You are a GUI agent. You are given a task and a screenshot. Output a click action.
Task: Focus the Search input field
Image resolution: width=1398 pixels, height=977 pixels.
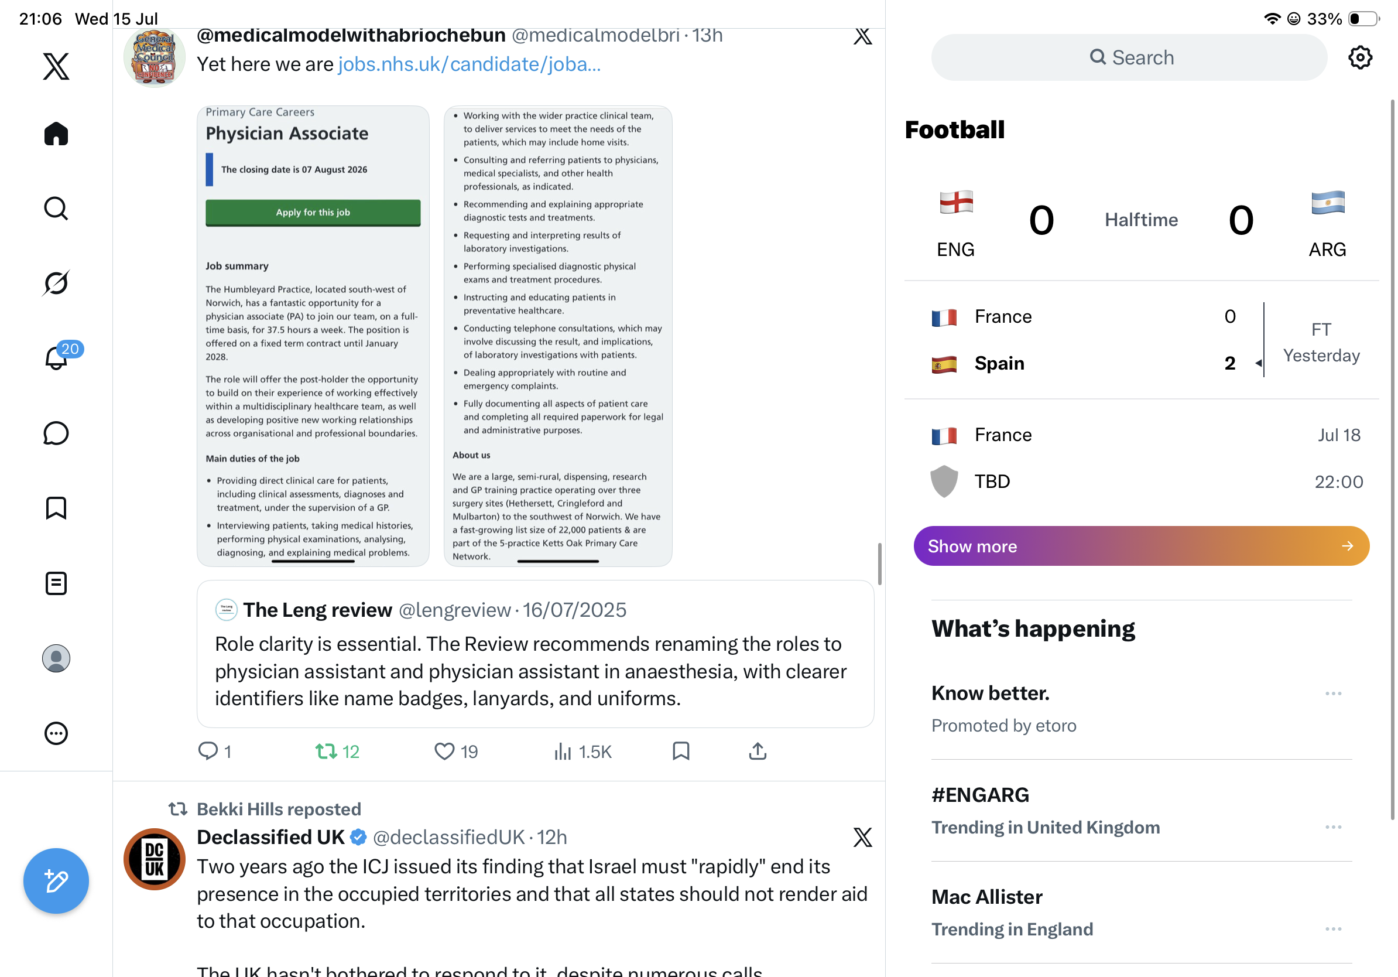pyautogui.click(x=1129, y=58)
